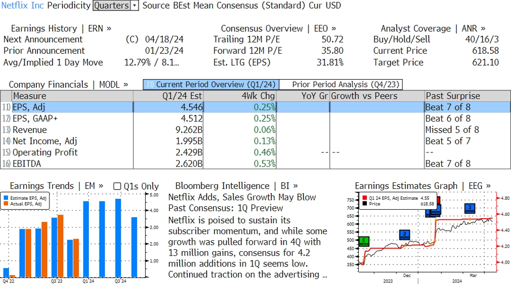Open the Netflix Adds 1Q Preview headline

[242, 202]
